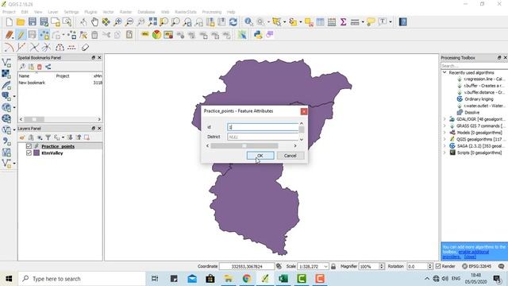This screenshot has width=508, height=286.
Task: Click zoom to bookmark icon in Bookmarks panel
Action: pos(22,67)
